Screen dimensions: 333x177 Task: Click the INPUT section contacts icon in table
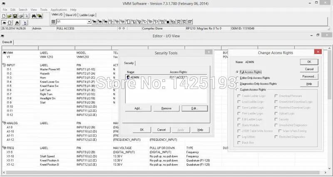pyautogui.click(x=4, y=65)
